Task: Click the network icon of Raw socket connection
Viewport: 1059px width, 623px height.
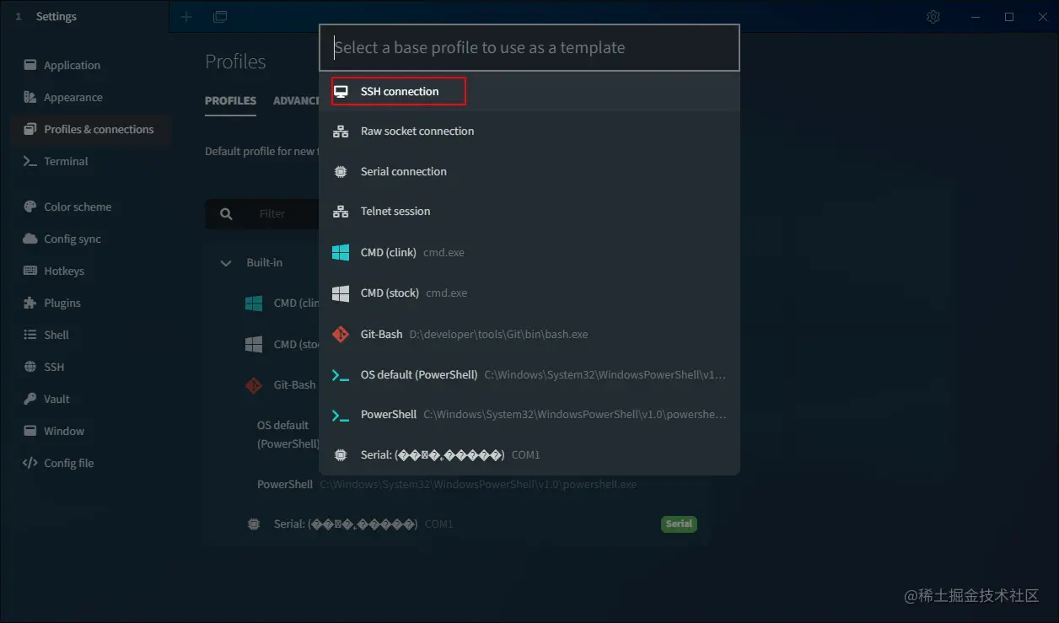Action: coord(341,132)
